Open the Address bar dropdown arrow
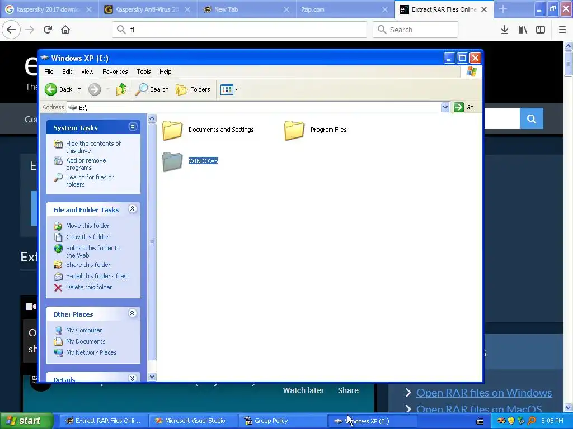 (445, 107)
